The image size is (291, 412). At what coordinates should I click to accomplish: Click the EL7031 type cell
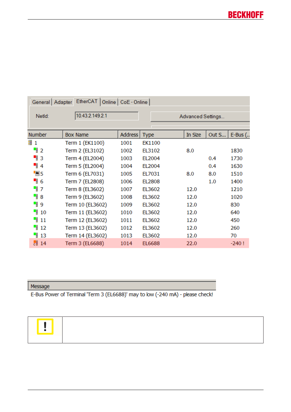151,174
